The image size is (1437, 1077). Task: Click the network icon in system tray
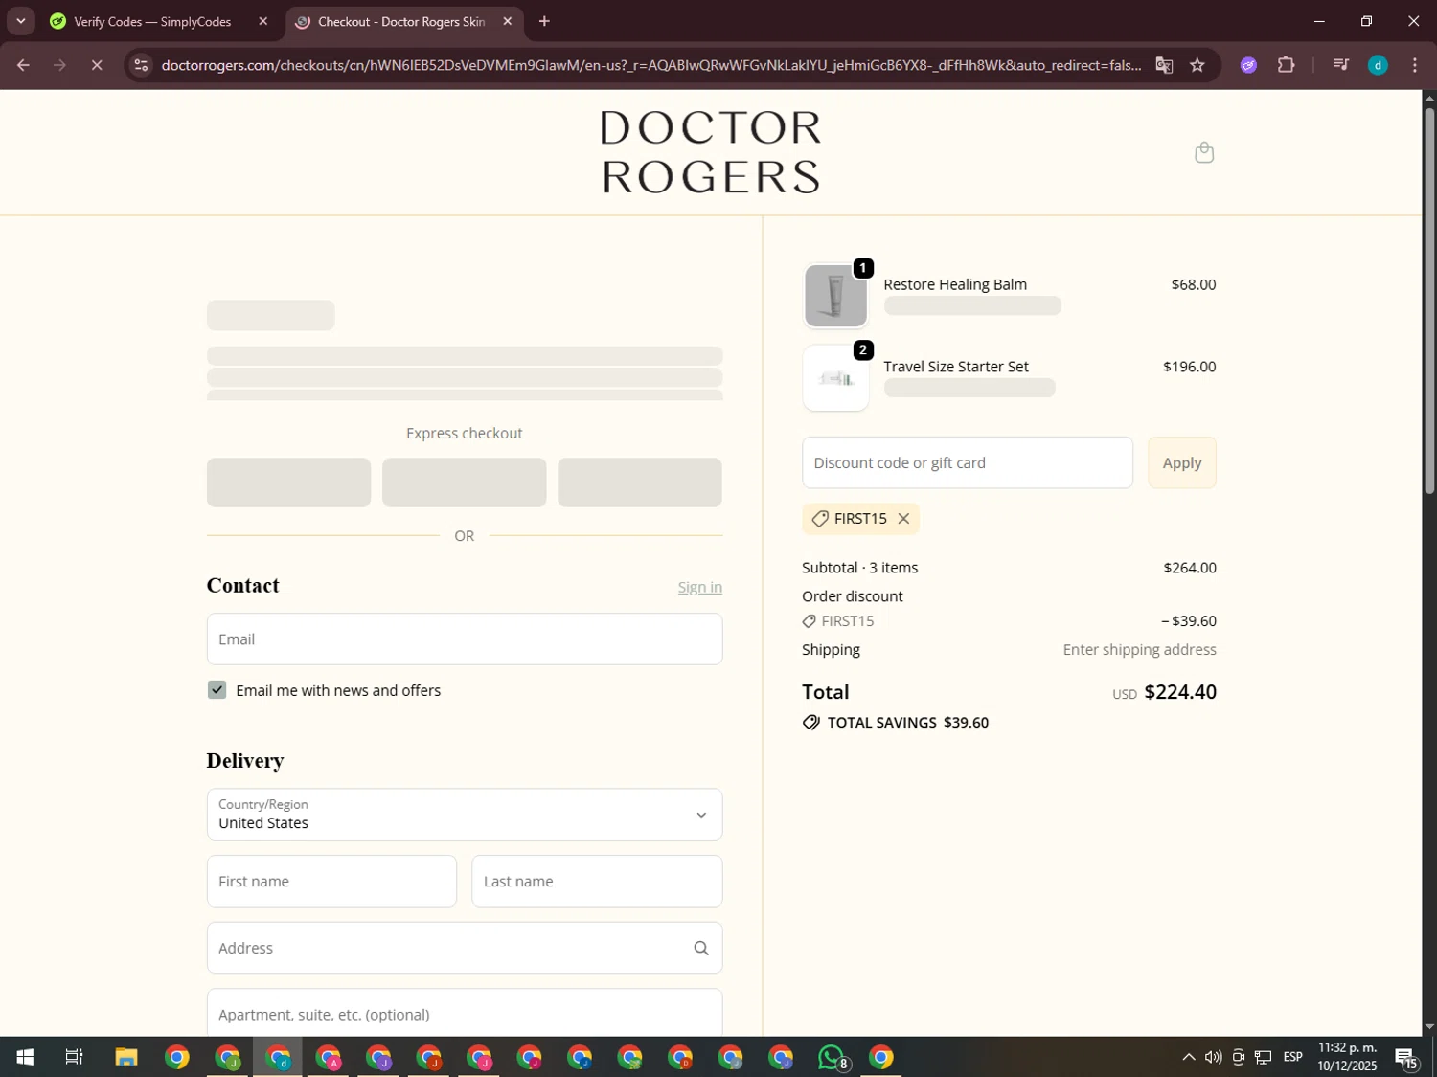(x=1264, y=1057)
